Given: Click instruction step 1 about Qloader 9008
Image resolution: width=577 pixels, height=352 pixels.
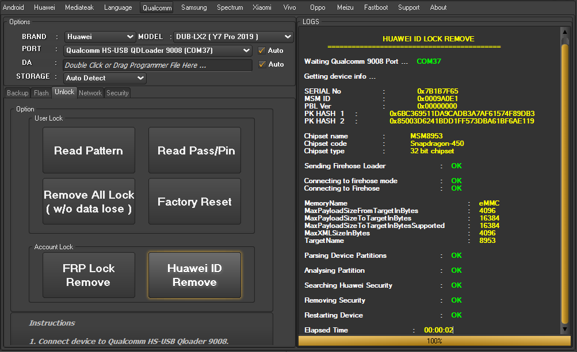Looking at the screenshot, I should click(129, 341).
